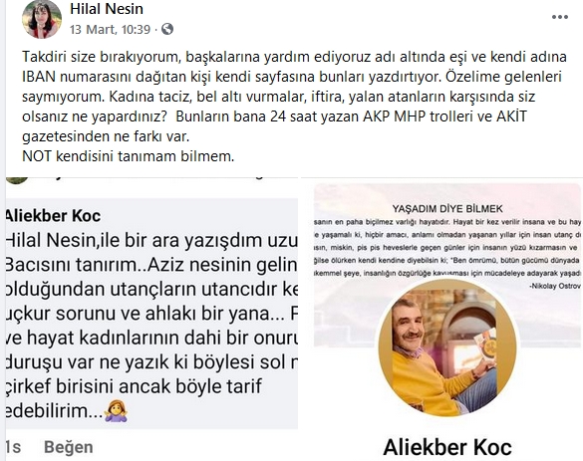Click the Aliekber Koc commenter name

point(53,216)
